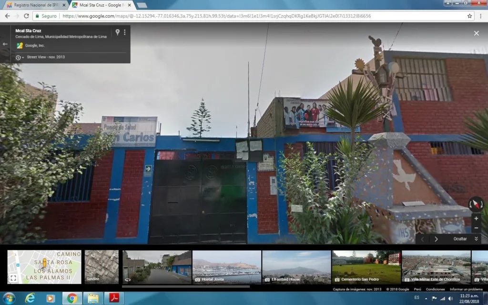The image size is (488, 305).
Task: Open Google Chrome from the taskbar
Action: (72, 298)
